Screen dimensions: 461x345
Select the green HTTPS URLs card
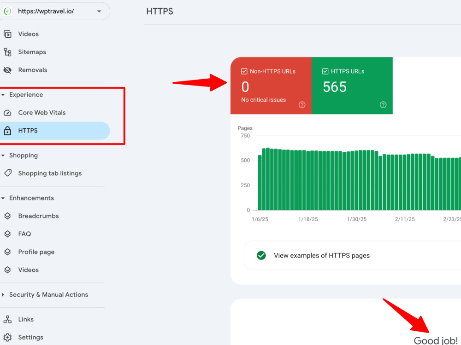coord(352,86)
